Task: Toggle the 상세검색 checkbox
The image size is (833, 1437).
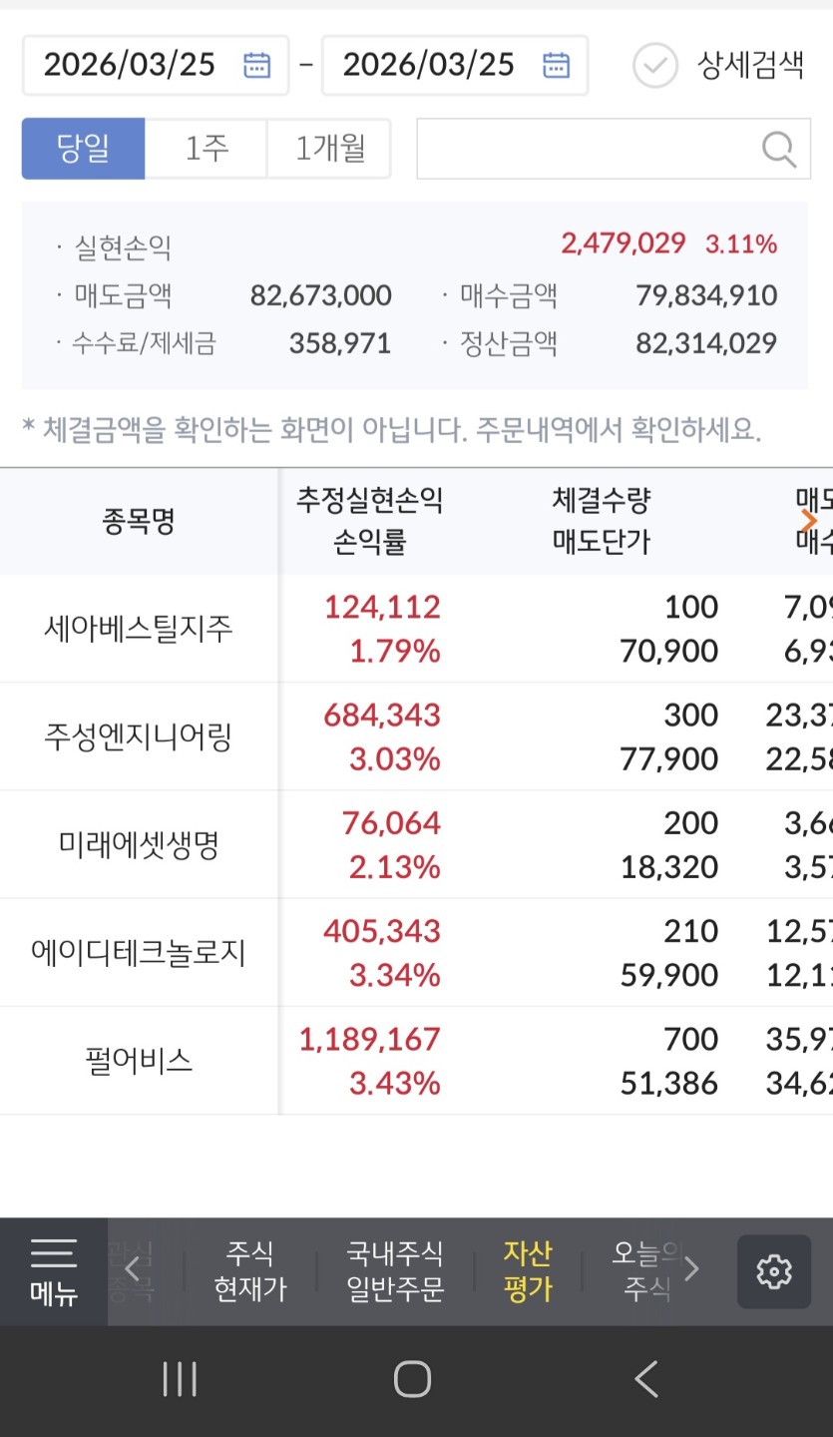Action: (x=655, y=66)
